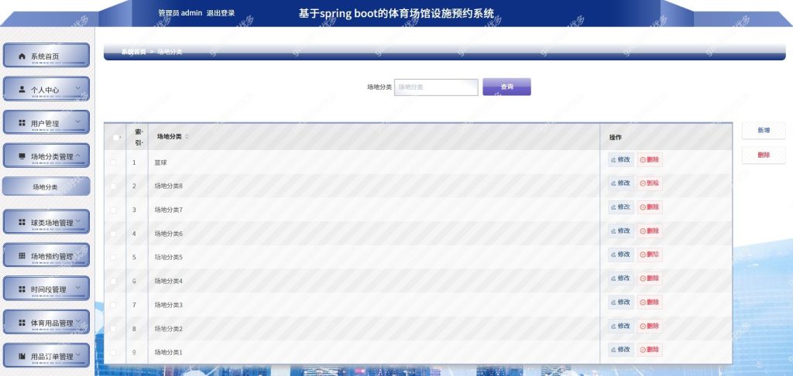The image size is (793, 376).
Task: Click the edit pencil icon in 场地分类4 row
Action: tap(613, 279)
